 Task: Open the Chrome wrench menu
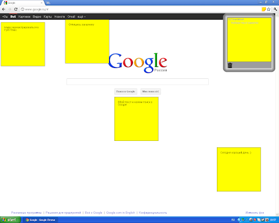275,9
